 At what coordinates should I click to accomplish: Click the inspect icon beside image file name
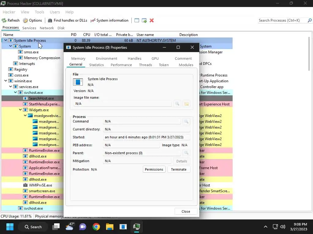[177, 104]
